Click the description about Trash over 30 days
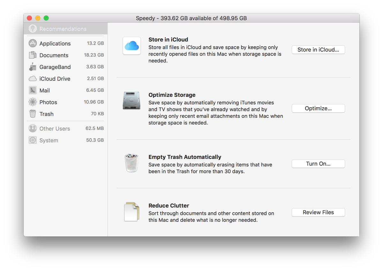 (210, 168)
